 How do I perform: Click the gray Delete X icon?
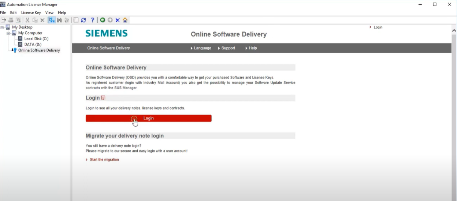coord(42,20)
